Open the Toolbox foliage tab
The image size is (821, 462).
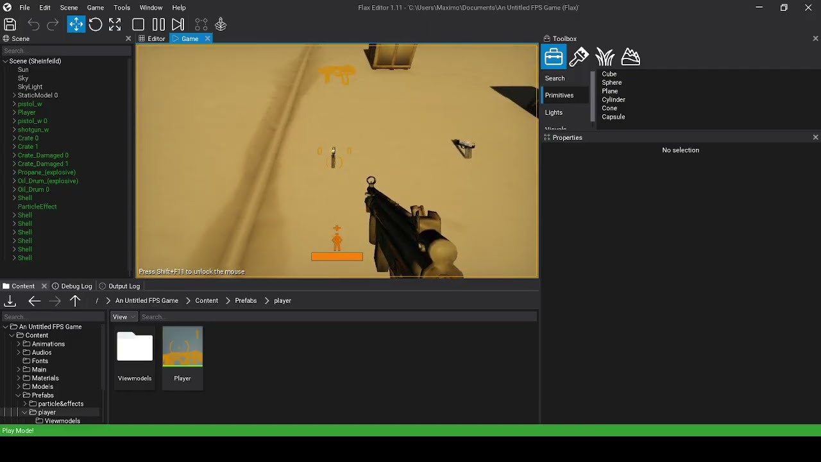[x=605, y=56]
